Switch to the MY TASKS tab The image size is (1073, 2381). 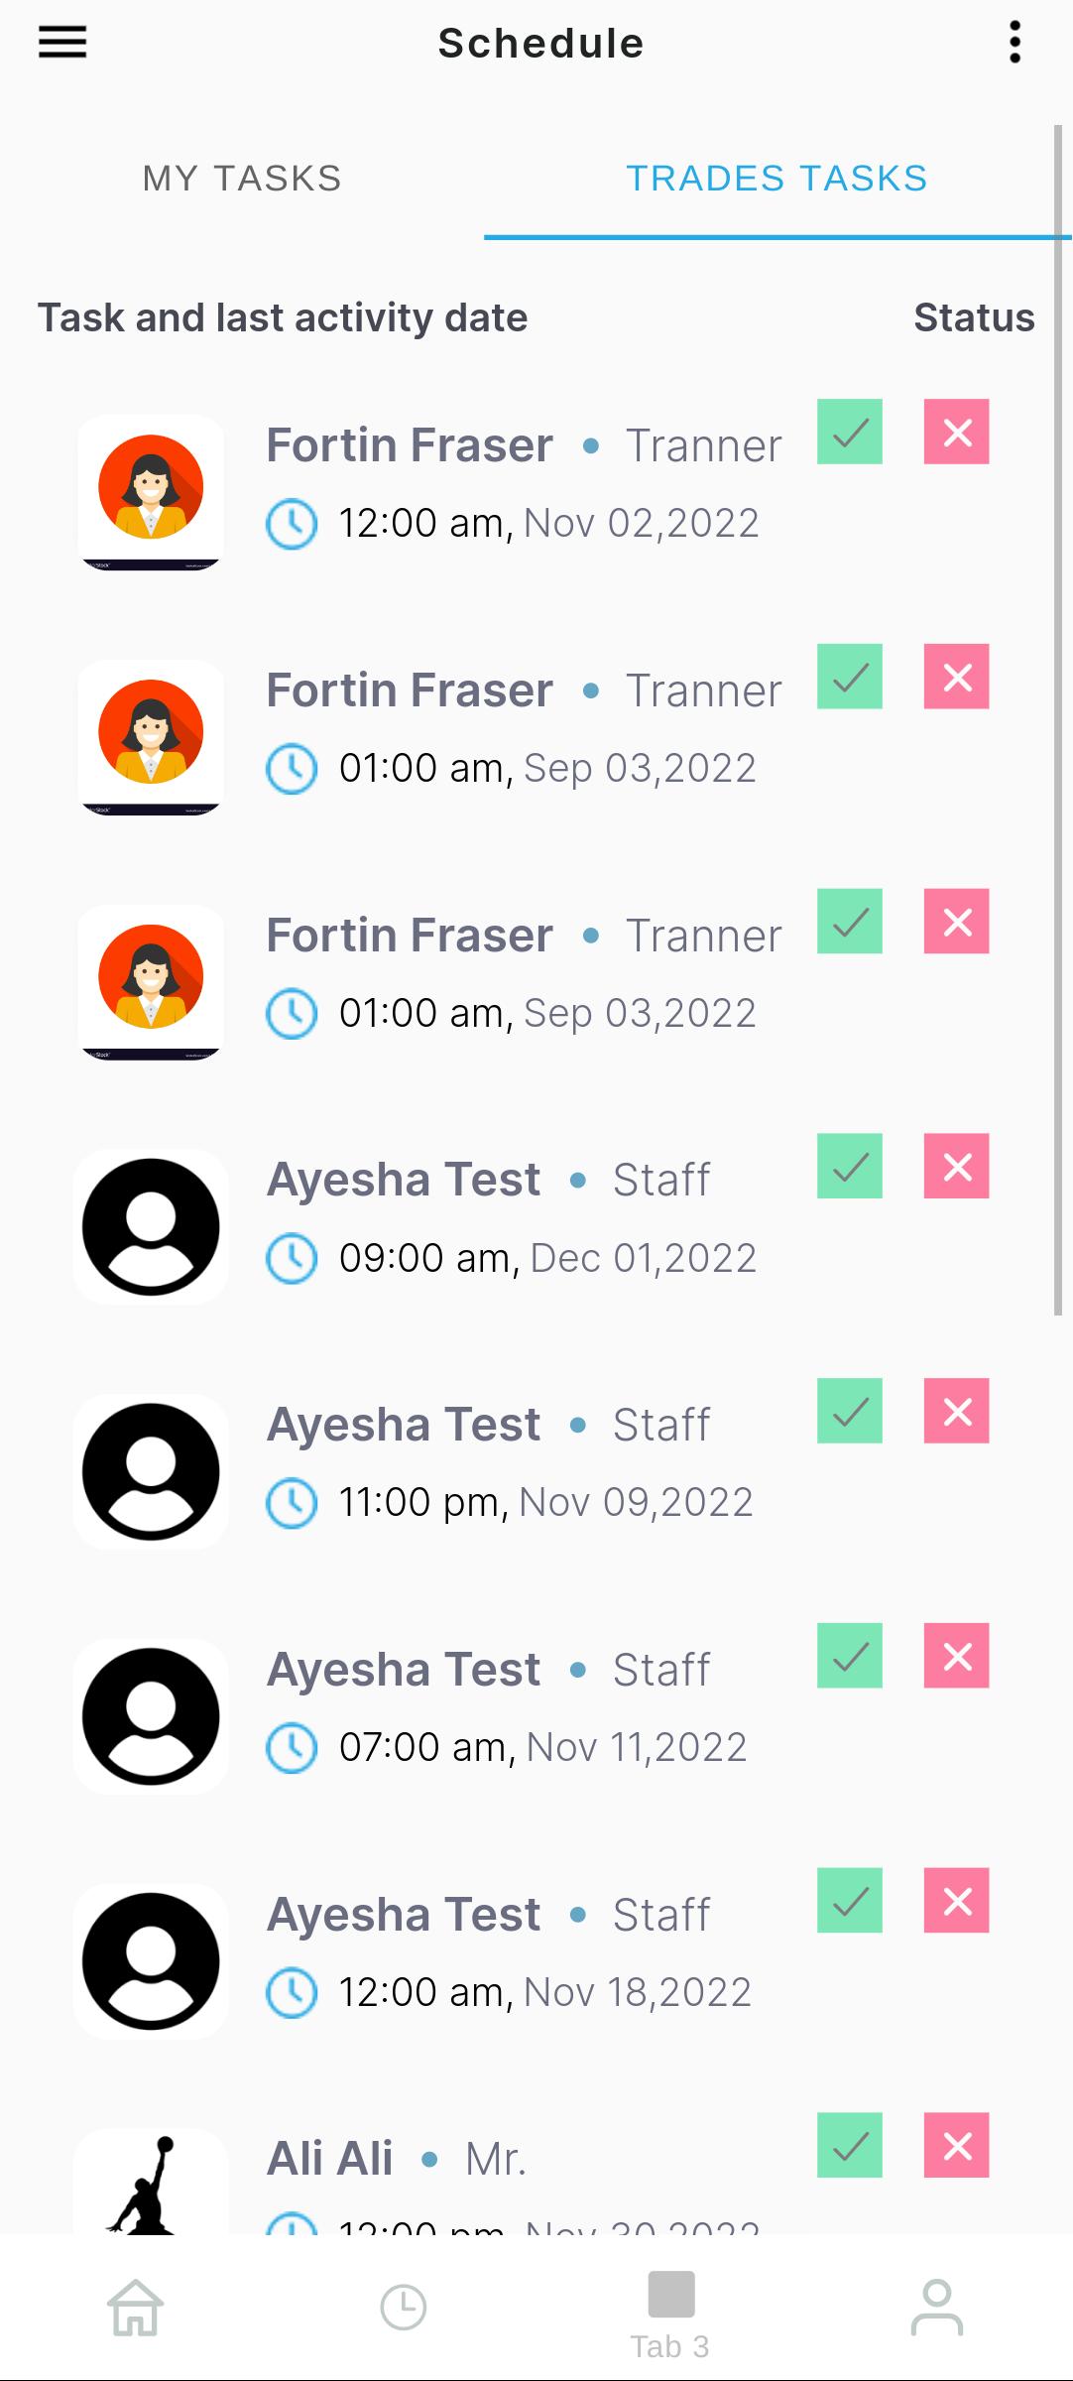(242, 179)
